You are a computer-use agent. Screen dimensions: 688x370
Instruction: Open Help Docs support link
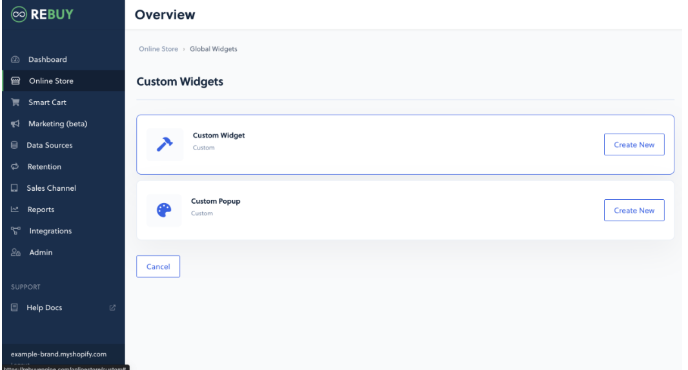pyautogui.click(x=45, y=308)
